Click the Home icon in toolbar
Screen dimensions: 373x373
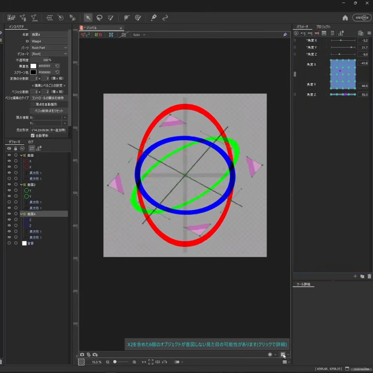click(345, 18)
